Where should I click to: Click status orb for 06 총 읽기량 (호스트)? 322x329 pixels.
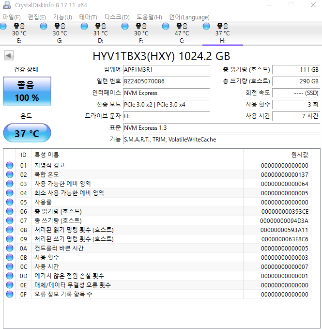(10, 211)
